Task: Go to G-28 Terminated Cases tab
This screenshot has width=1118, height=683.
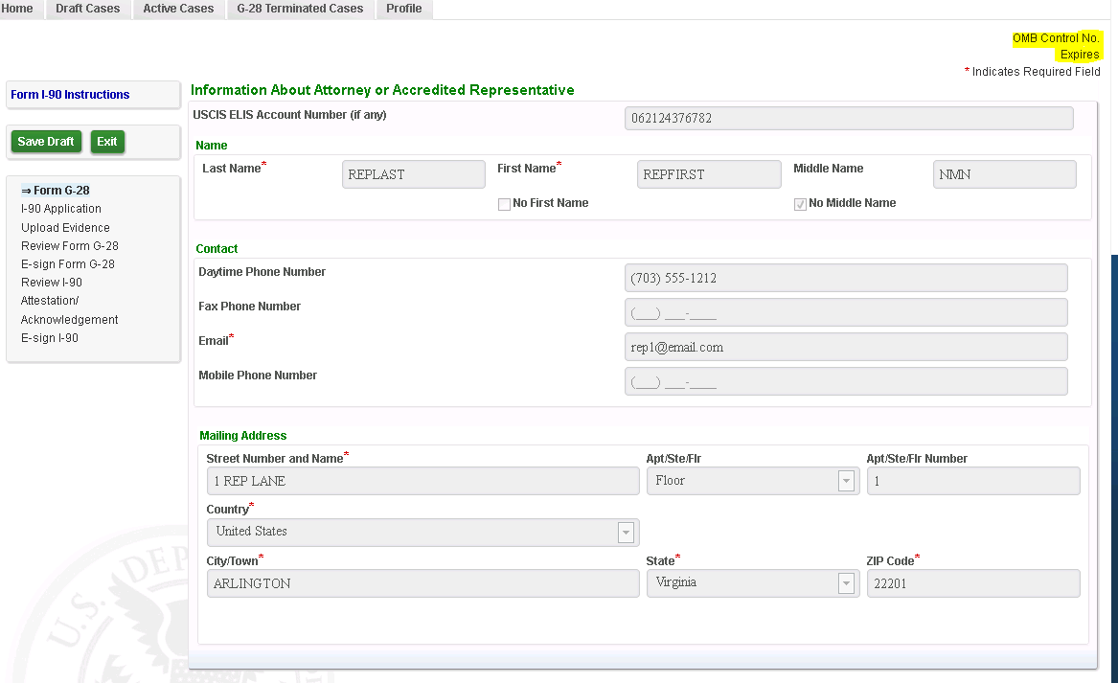Action: [x=300, y=9]
